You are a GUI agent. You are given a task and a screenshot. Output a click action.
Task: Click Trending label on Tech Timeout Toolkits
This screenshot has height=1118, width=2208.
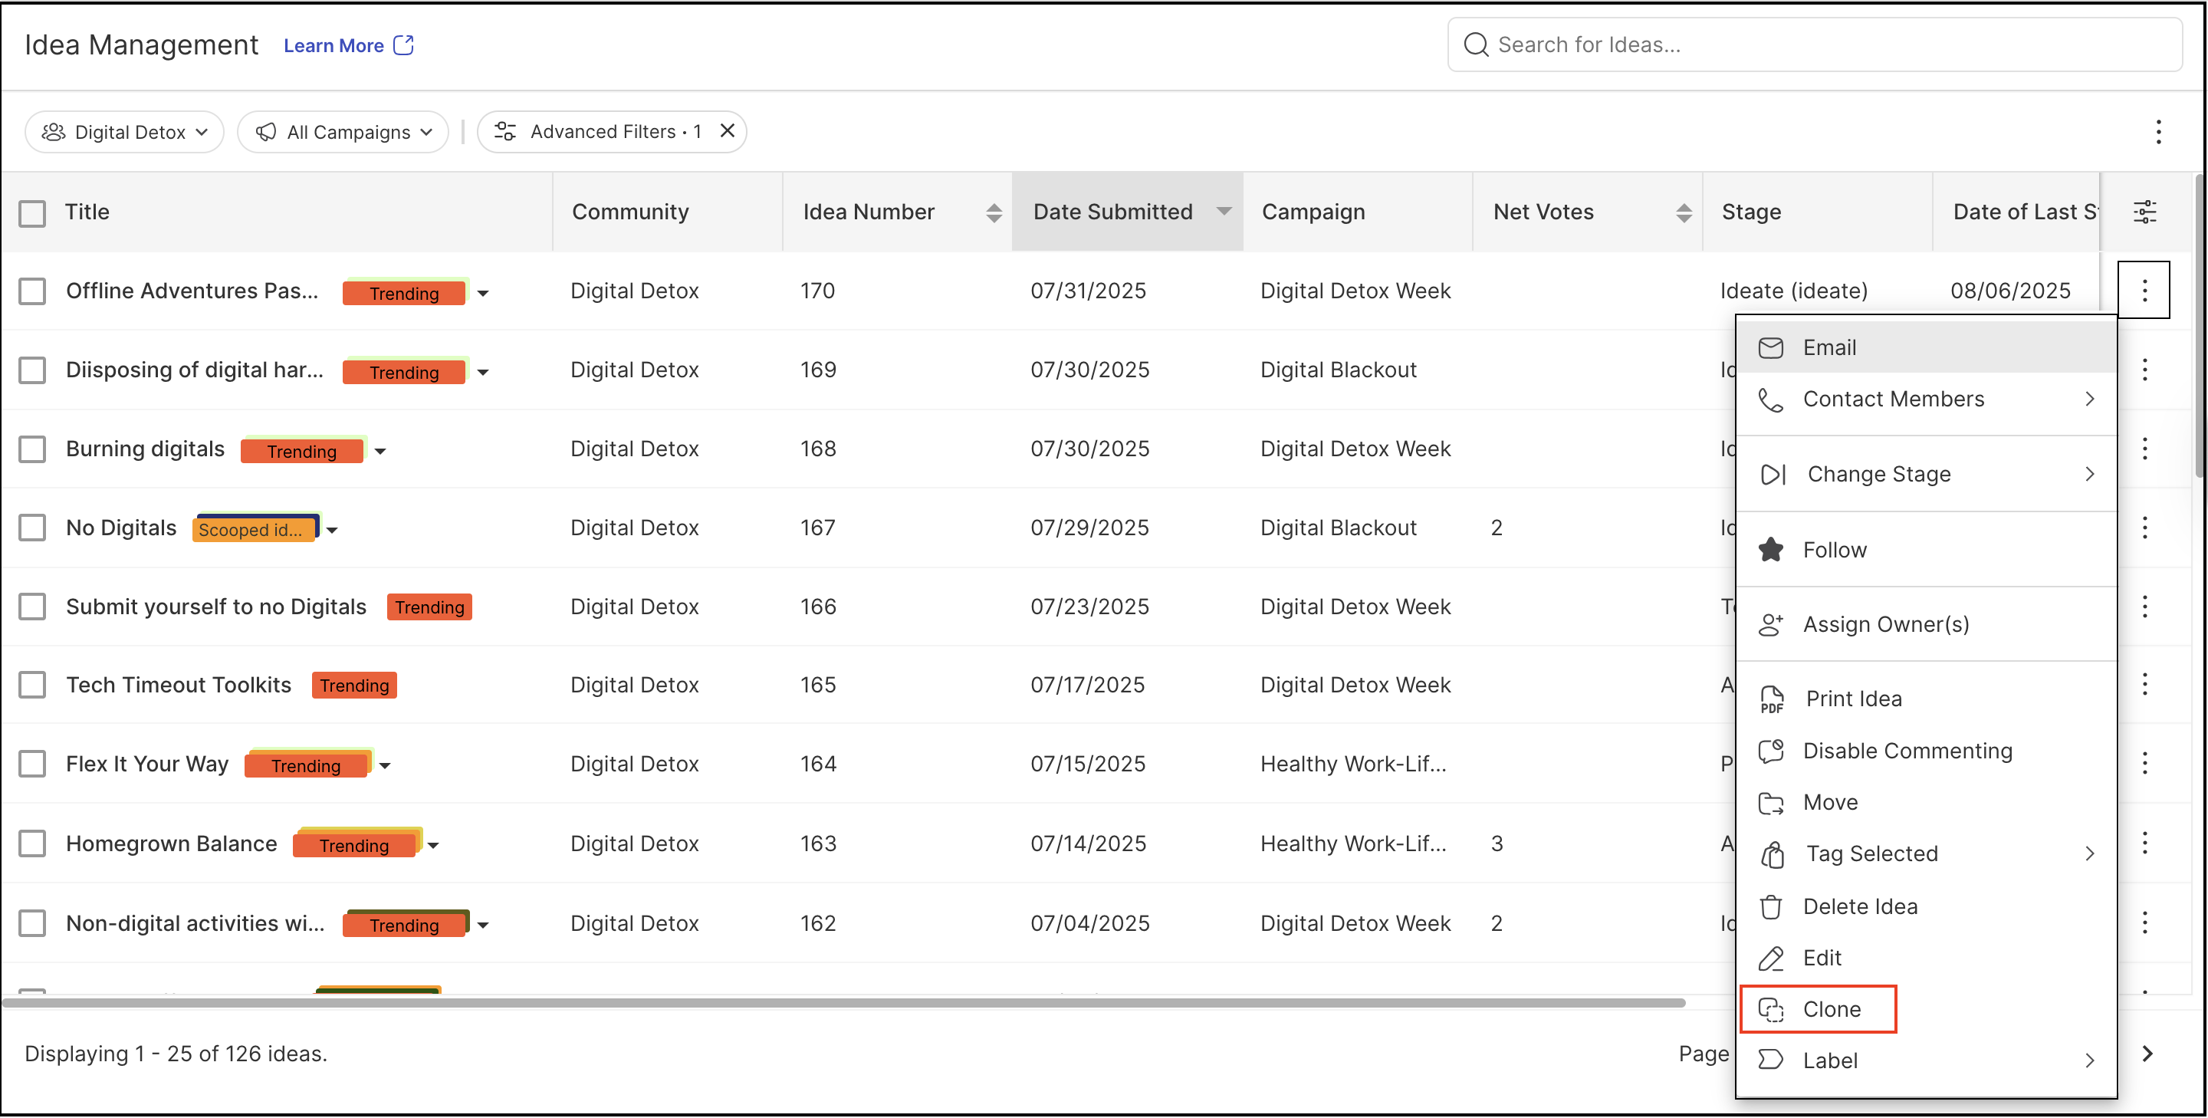click(354, 685)
